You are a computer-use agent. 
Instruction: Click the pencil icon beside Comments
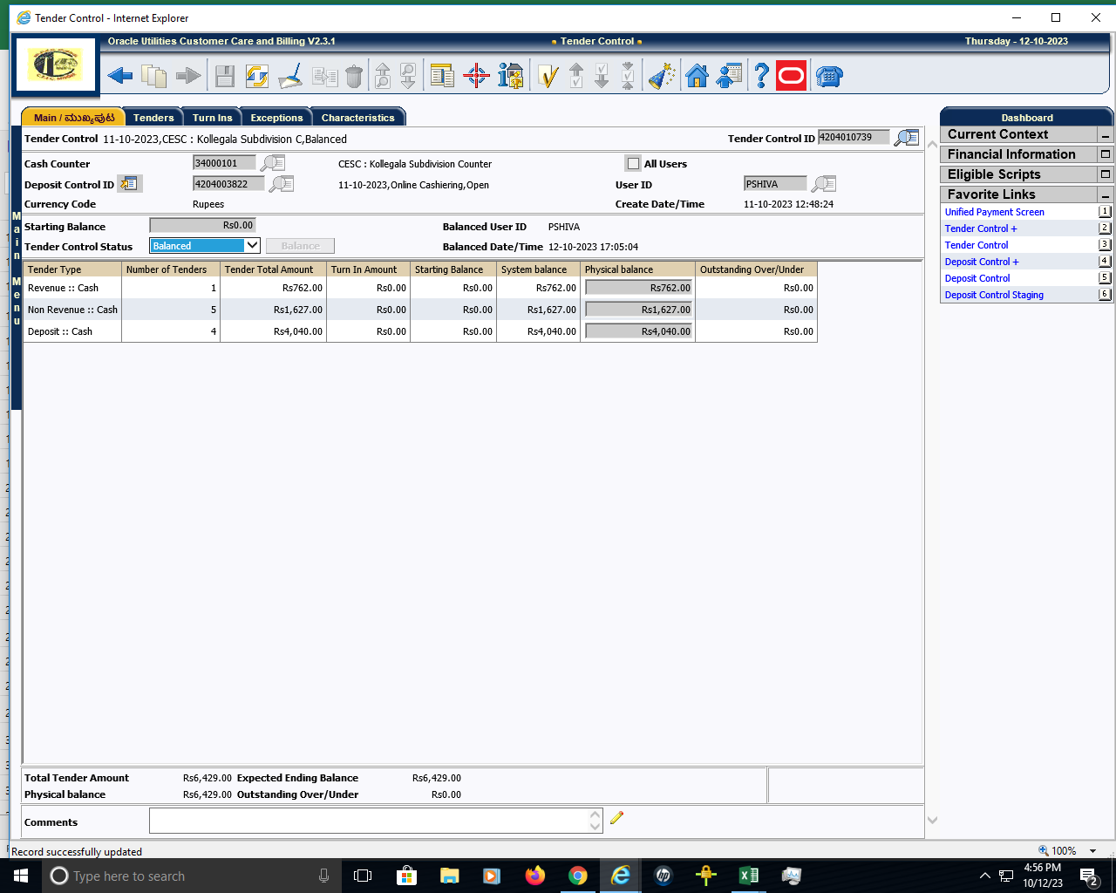click(x=617, y=818)
